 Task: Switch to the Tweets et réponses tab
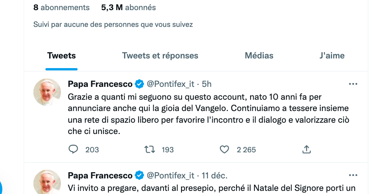160,56
